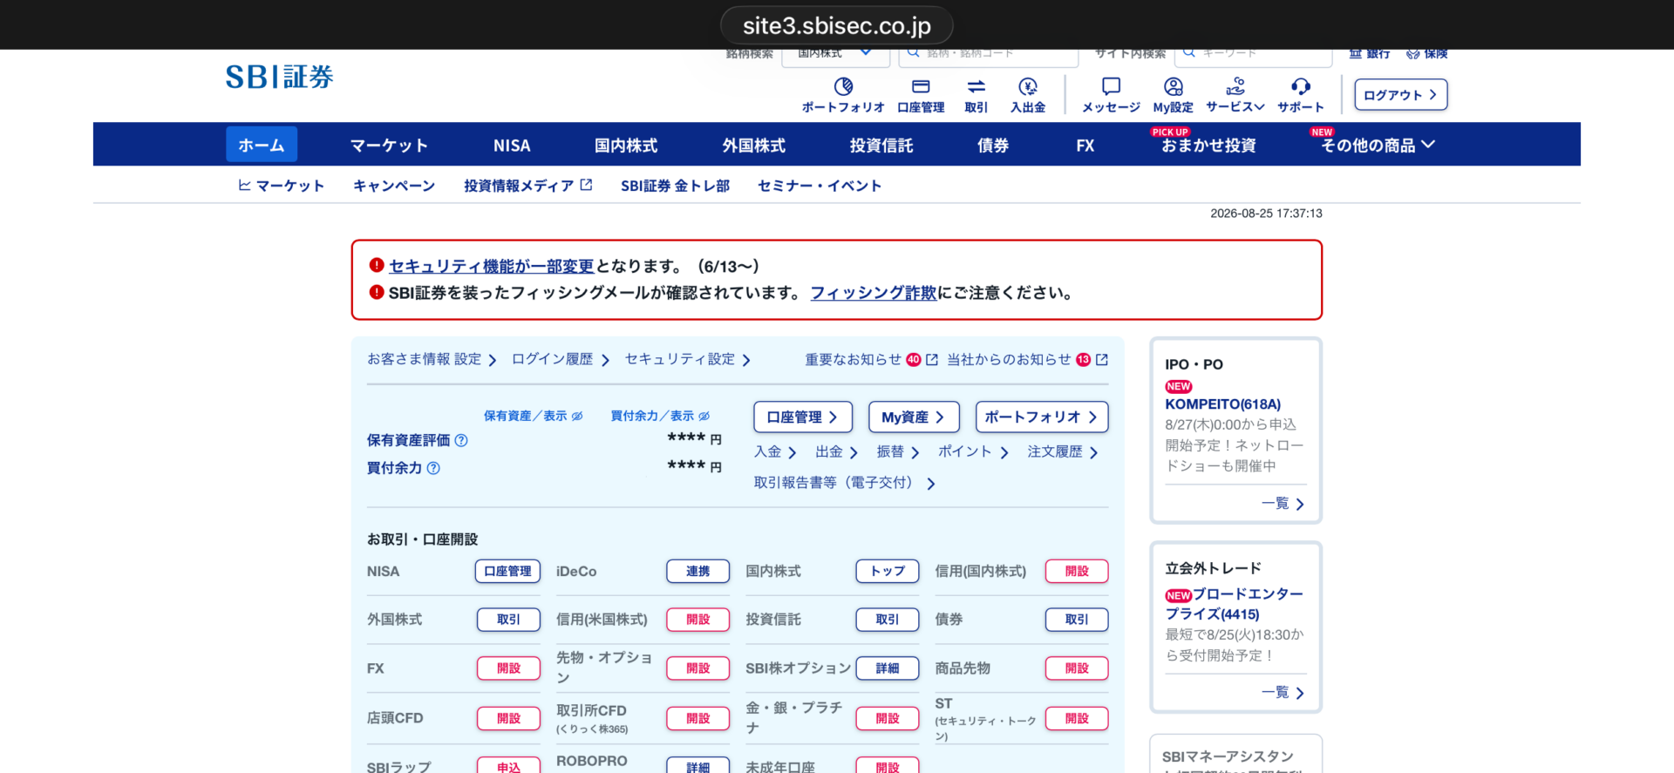1674x773 pixels.
Task: Click the 保有資産評価 help question icon
Action: [x=461, y=440]
